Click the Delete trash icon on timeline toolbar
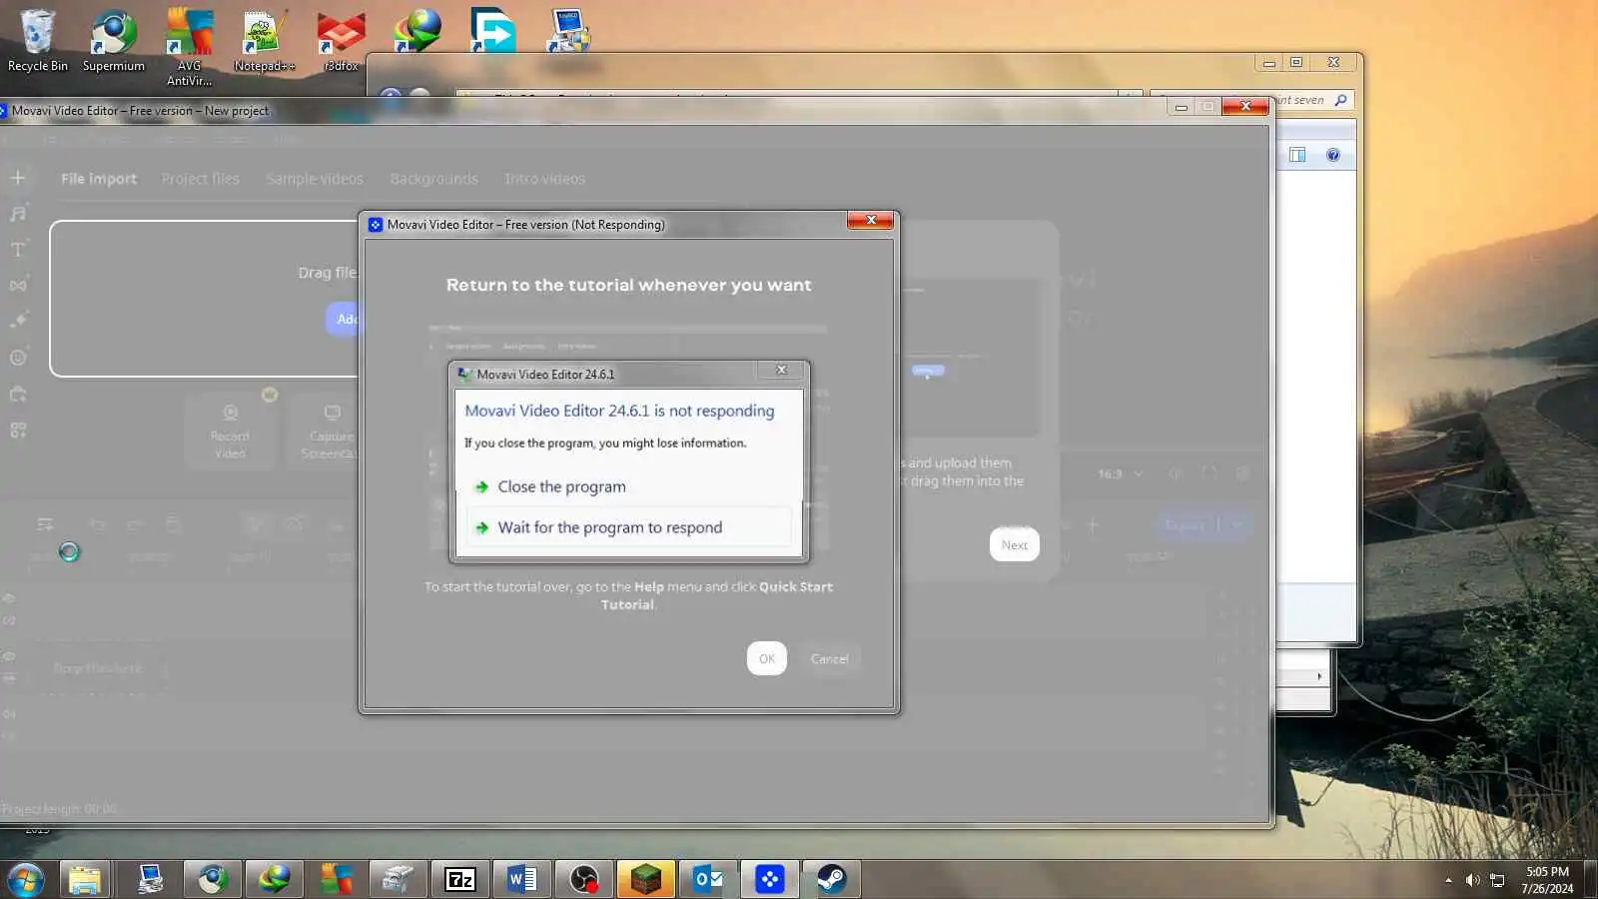 coord(174,524)
